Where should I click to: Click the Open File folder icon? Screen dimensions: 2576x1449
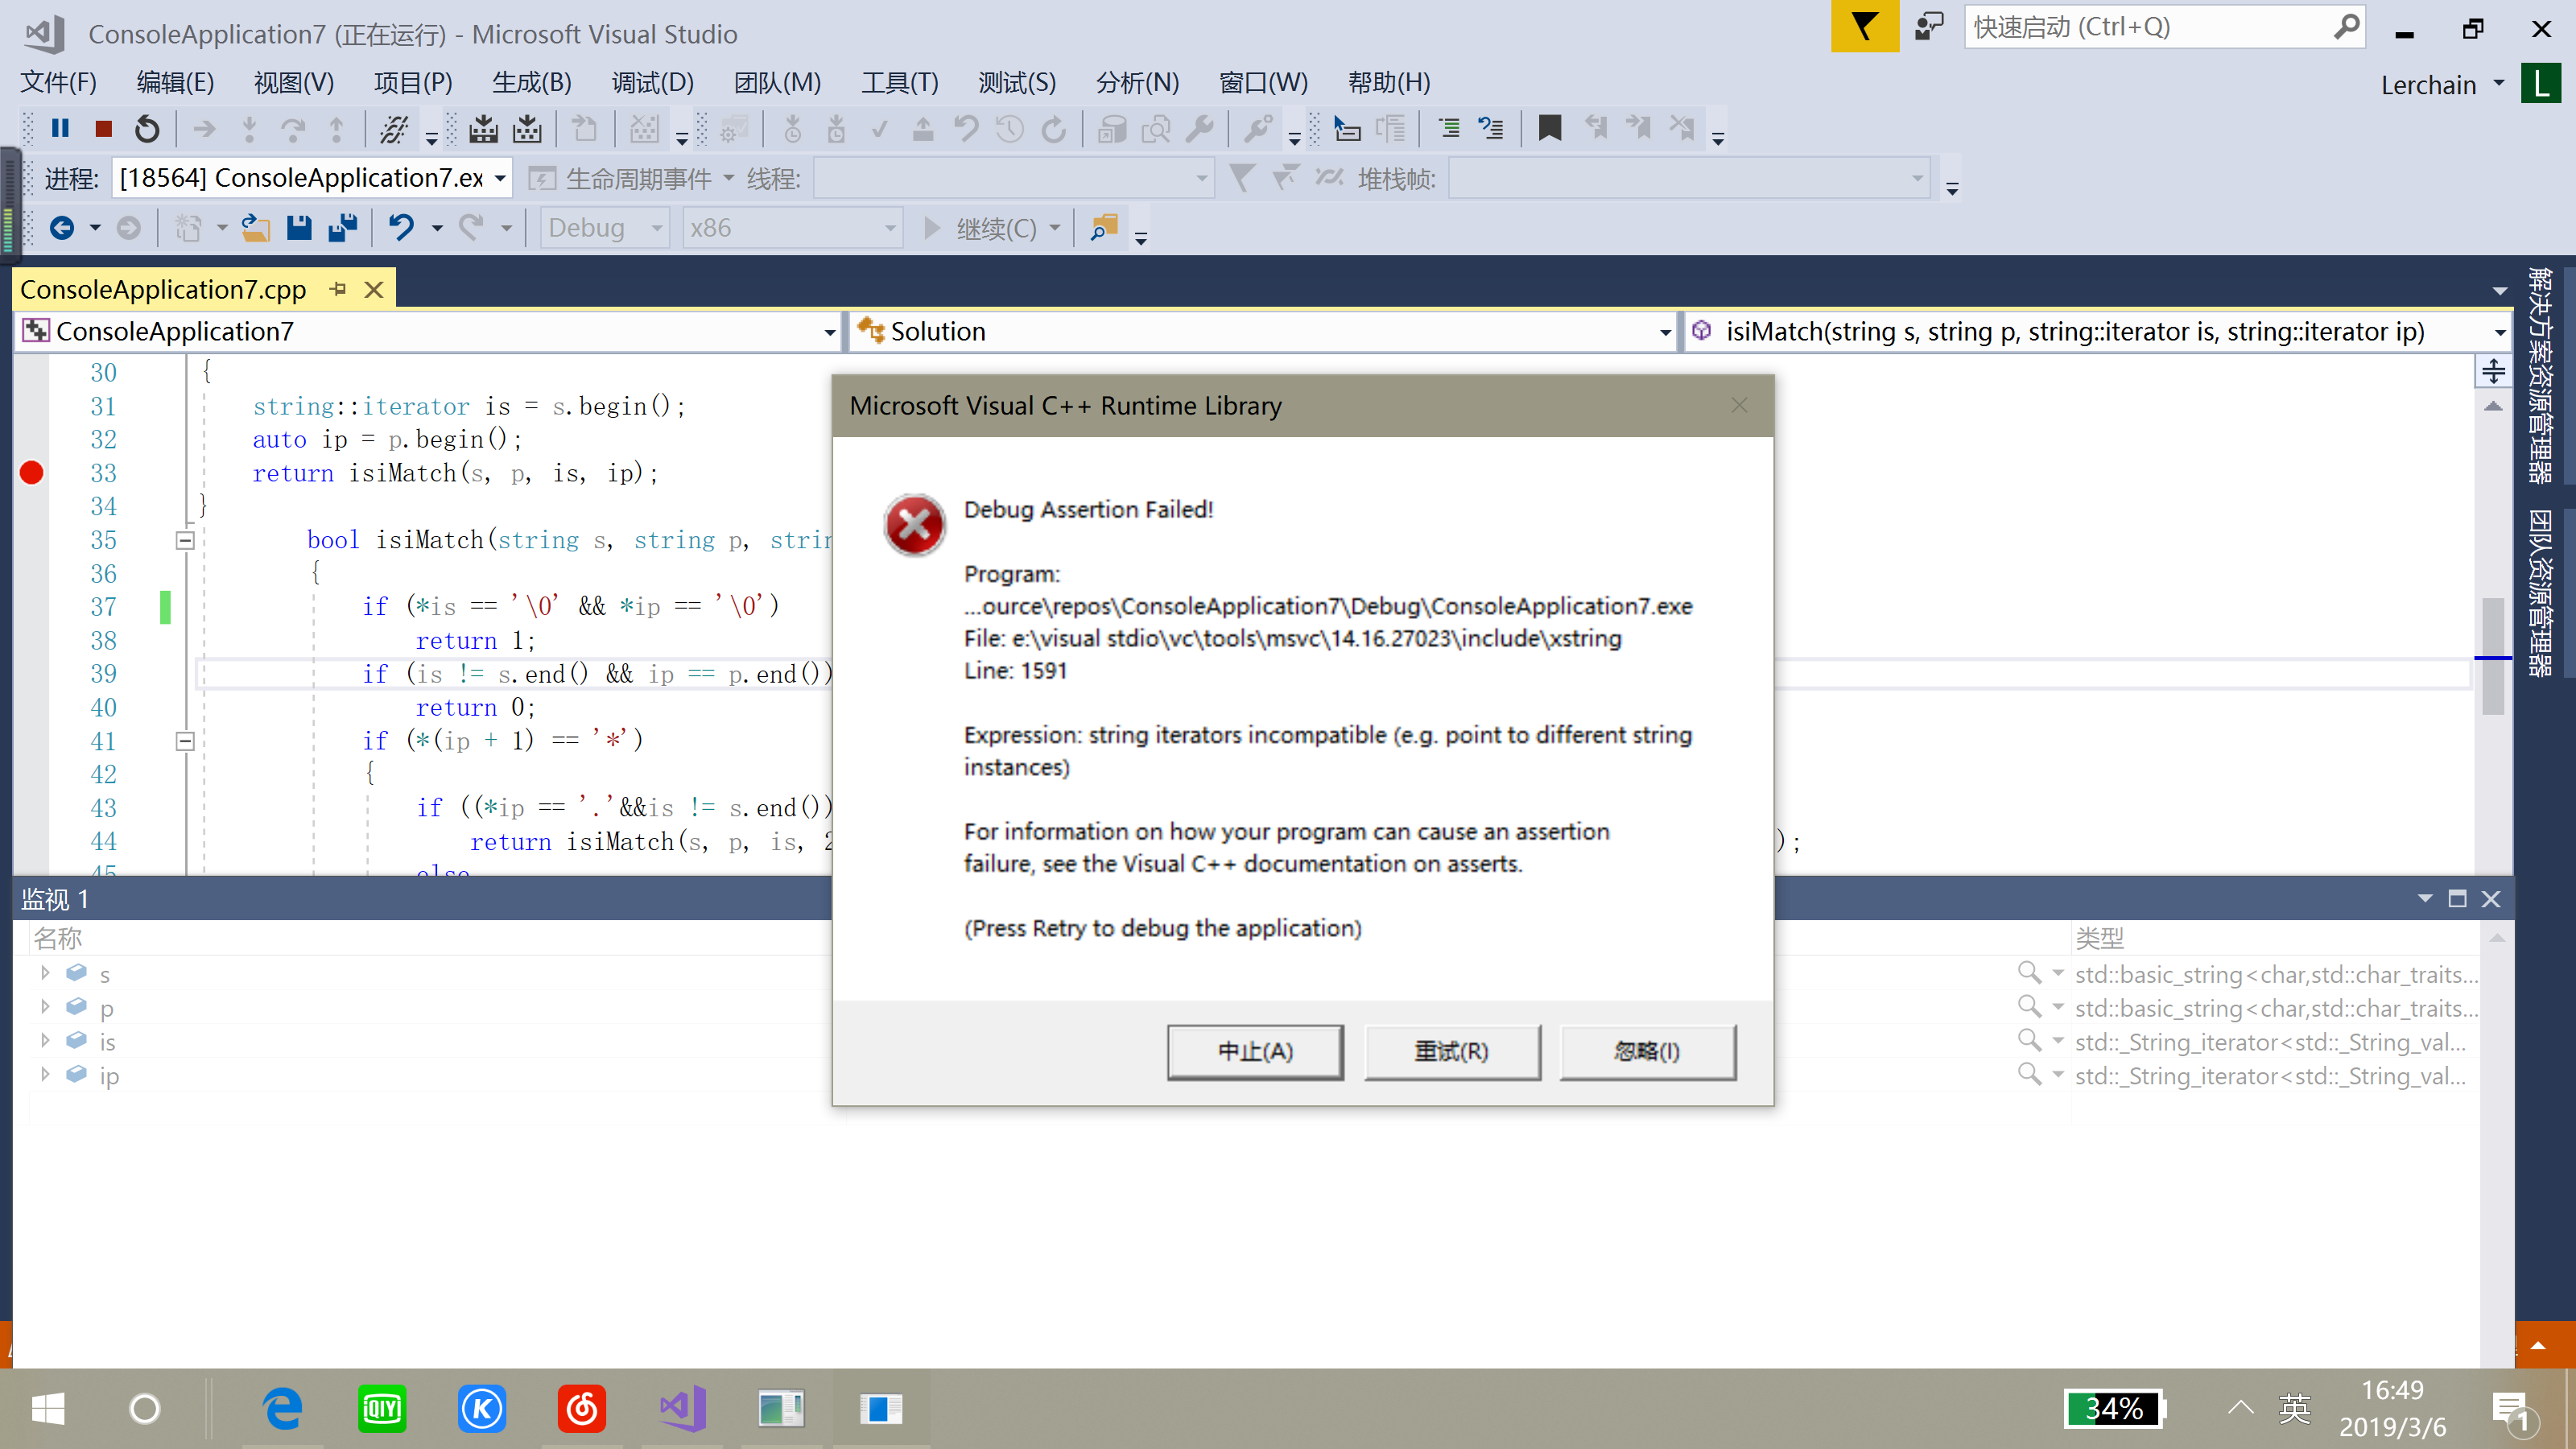click(x=256, y=228)
